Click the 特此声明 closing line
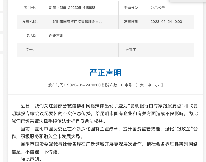 point(31,159)
